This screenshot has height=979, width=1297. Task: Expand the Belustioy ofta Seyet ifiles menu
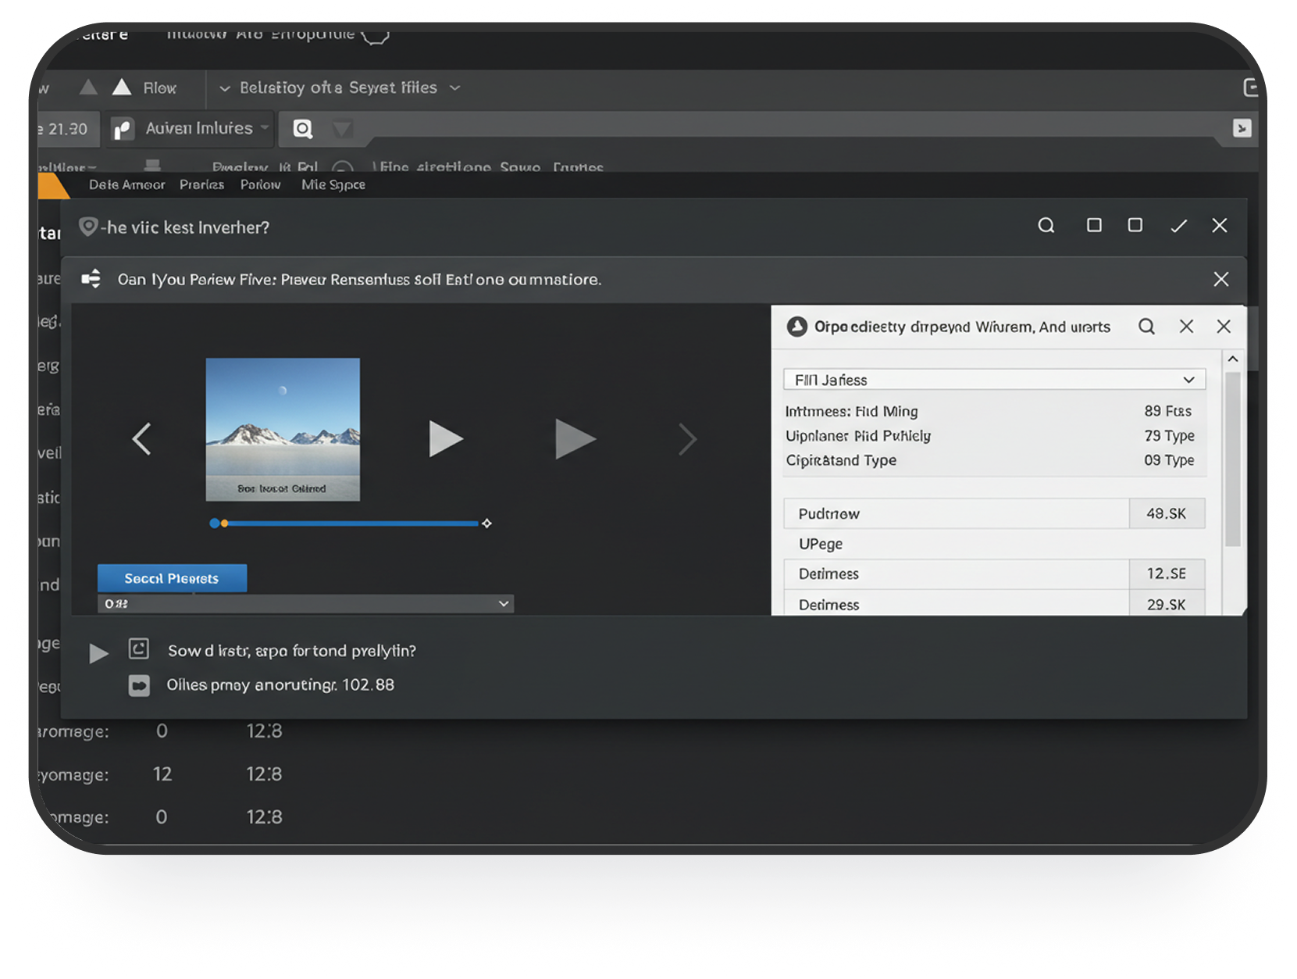339,88
